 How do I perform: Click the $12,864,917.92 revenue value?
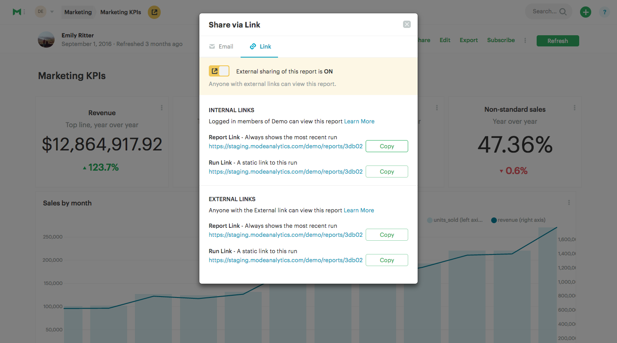point(102,144)
